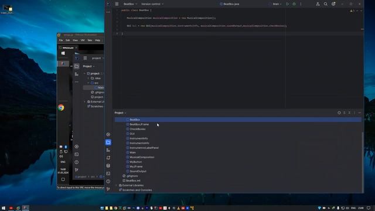This screenshot has height=211, width=375.
Task: Open Windows Start button on host taskbar
Action: (4, 208)
